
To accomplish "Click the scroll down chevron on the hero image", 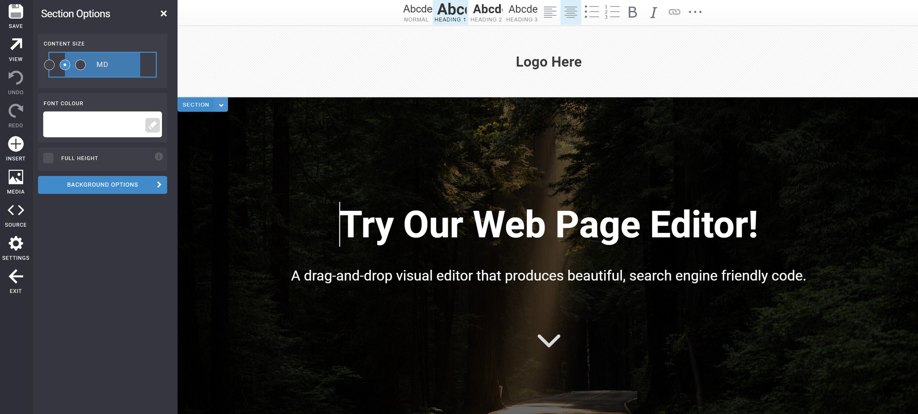I will click(x=549, y=340).
